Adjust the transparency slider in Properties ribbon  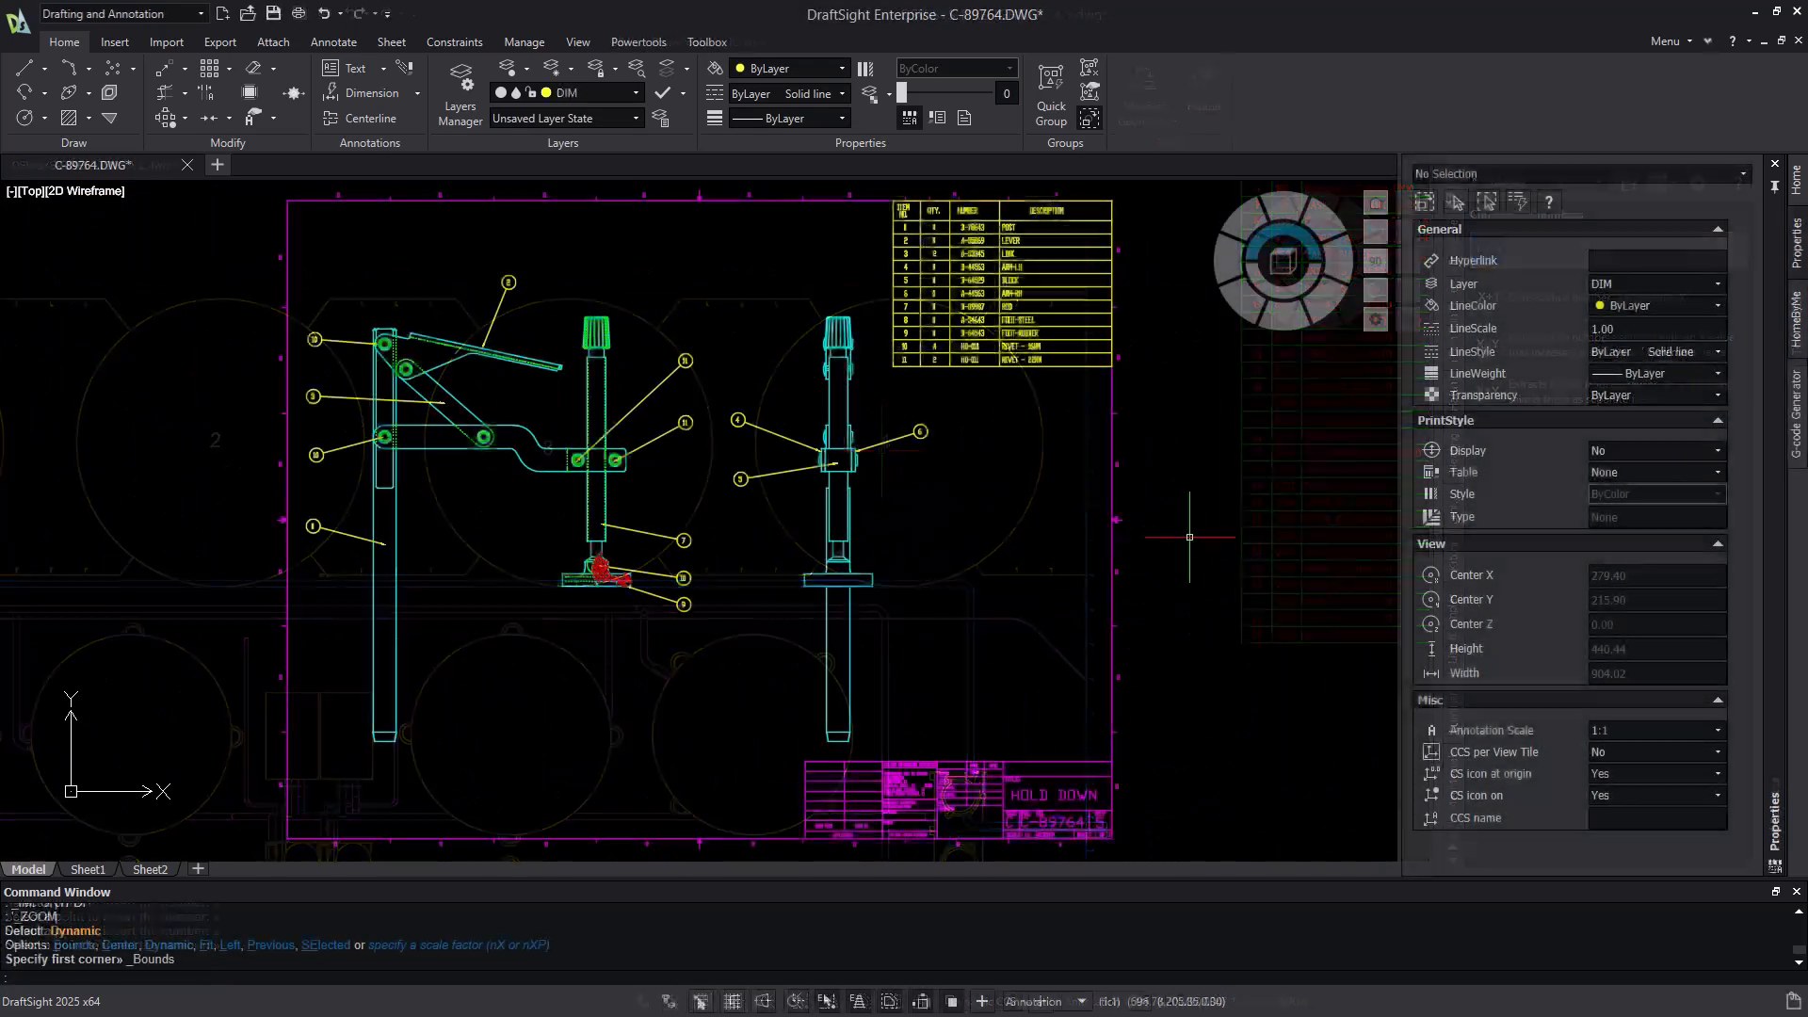point(901,92)
